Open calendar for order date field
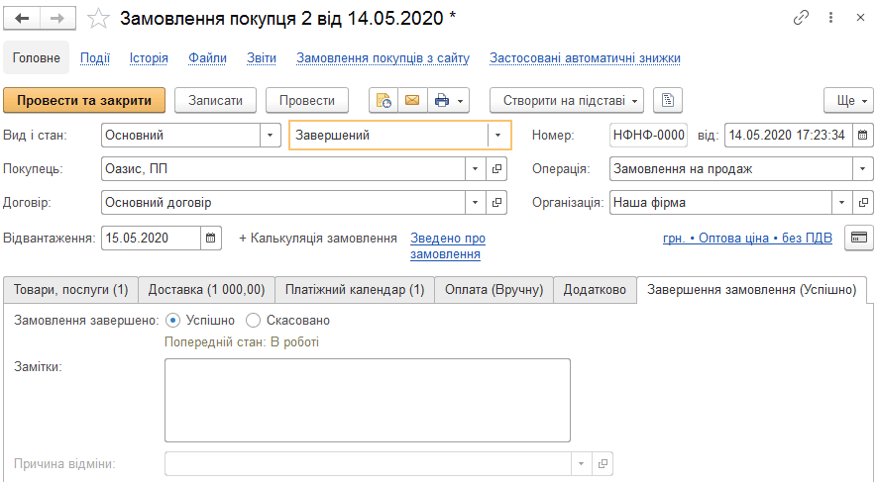Screen dimensions: 877x482 pyautogui.click(x=862, y=136)
